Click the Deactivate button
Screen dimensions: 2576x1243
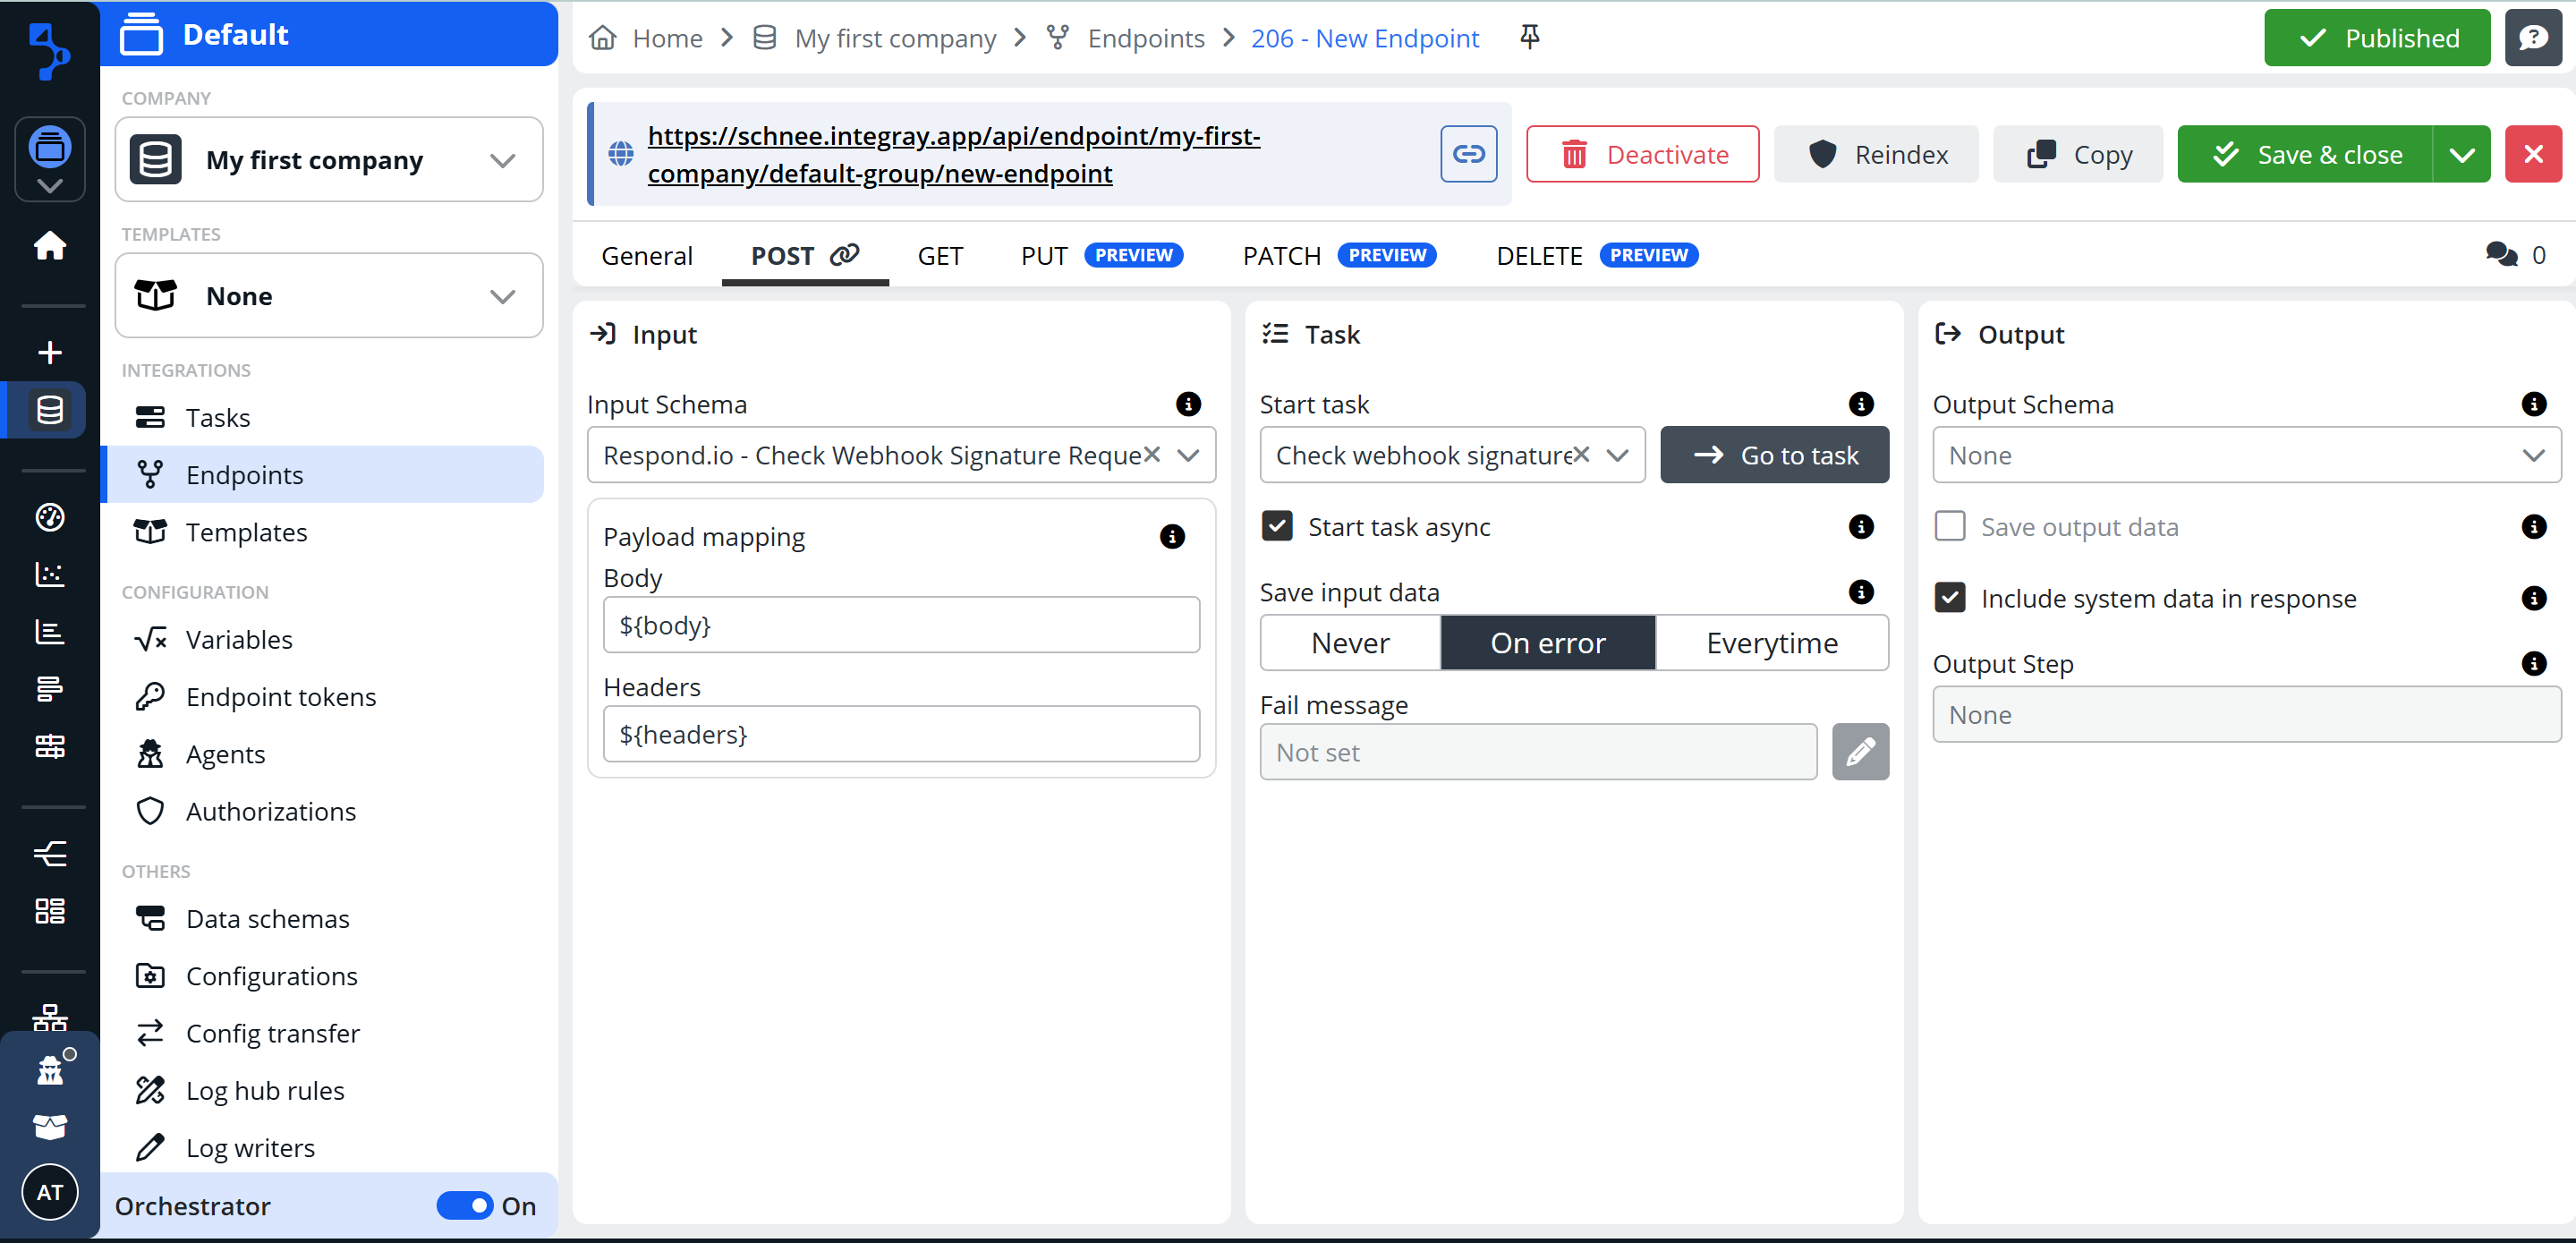tap(1642, 154)
